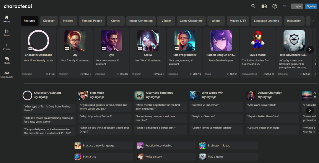Choose "Pepsi is better than Coke" prompt
The width and height of the screenshot is (319, 163).
coord(272,118)
